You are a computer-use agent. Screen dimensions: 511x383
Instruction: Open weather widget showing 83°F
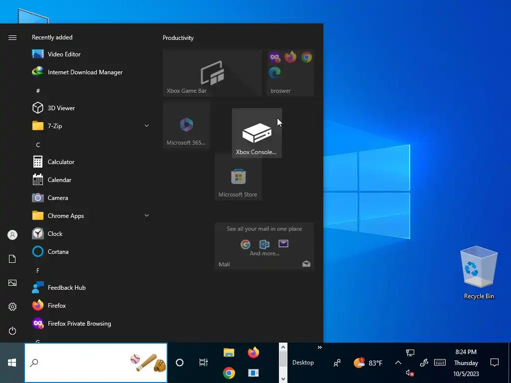tap(368, 363)
